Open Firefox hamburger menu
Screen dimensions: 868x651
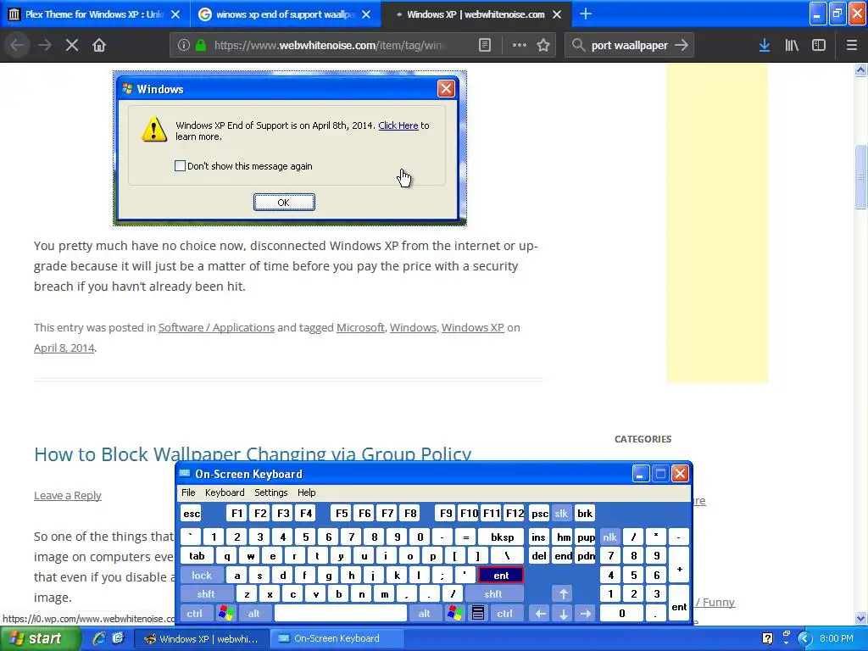pos(851,46)
